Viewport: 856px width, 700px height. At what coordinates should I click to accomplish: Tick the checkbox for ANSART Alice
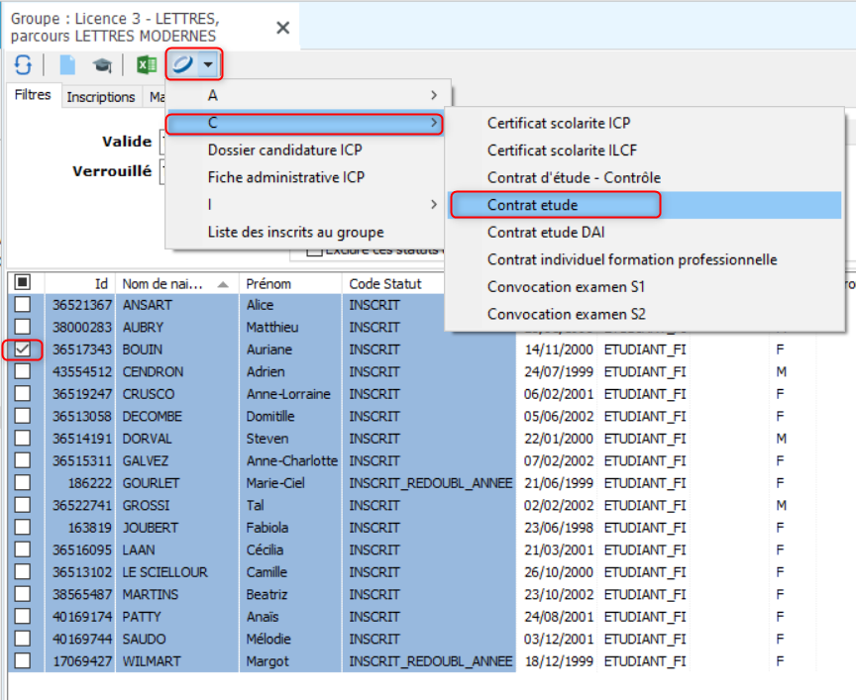(x=22, y=305)
